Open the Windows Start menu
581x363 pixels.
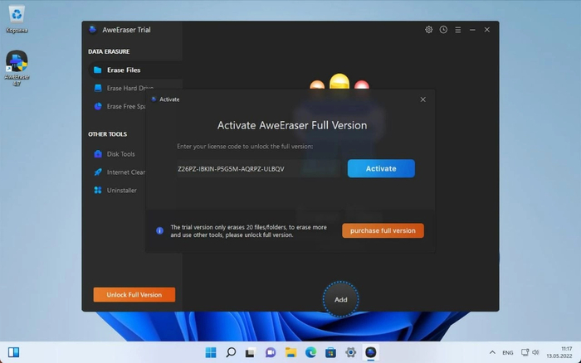click(x=211, y=353)
